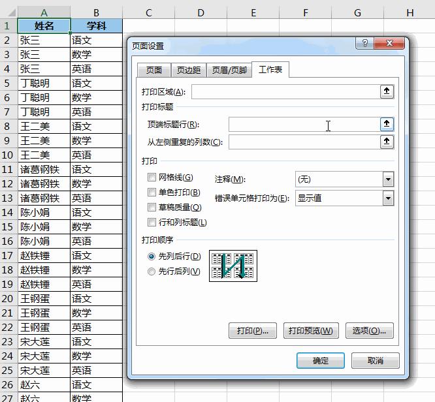Screen dimensions: 435x402
Task: Click cell B4 英语
Action: [96, 69]
